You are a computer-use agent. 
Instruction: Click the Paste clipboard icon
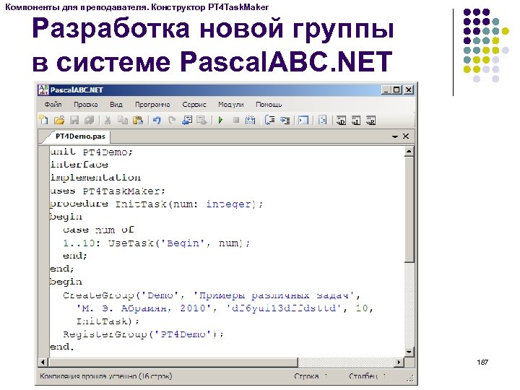[x=138, y=120]
